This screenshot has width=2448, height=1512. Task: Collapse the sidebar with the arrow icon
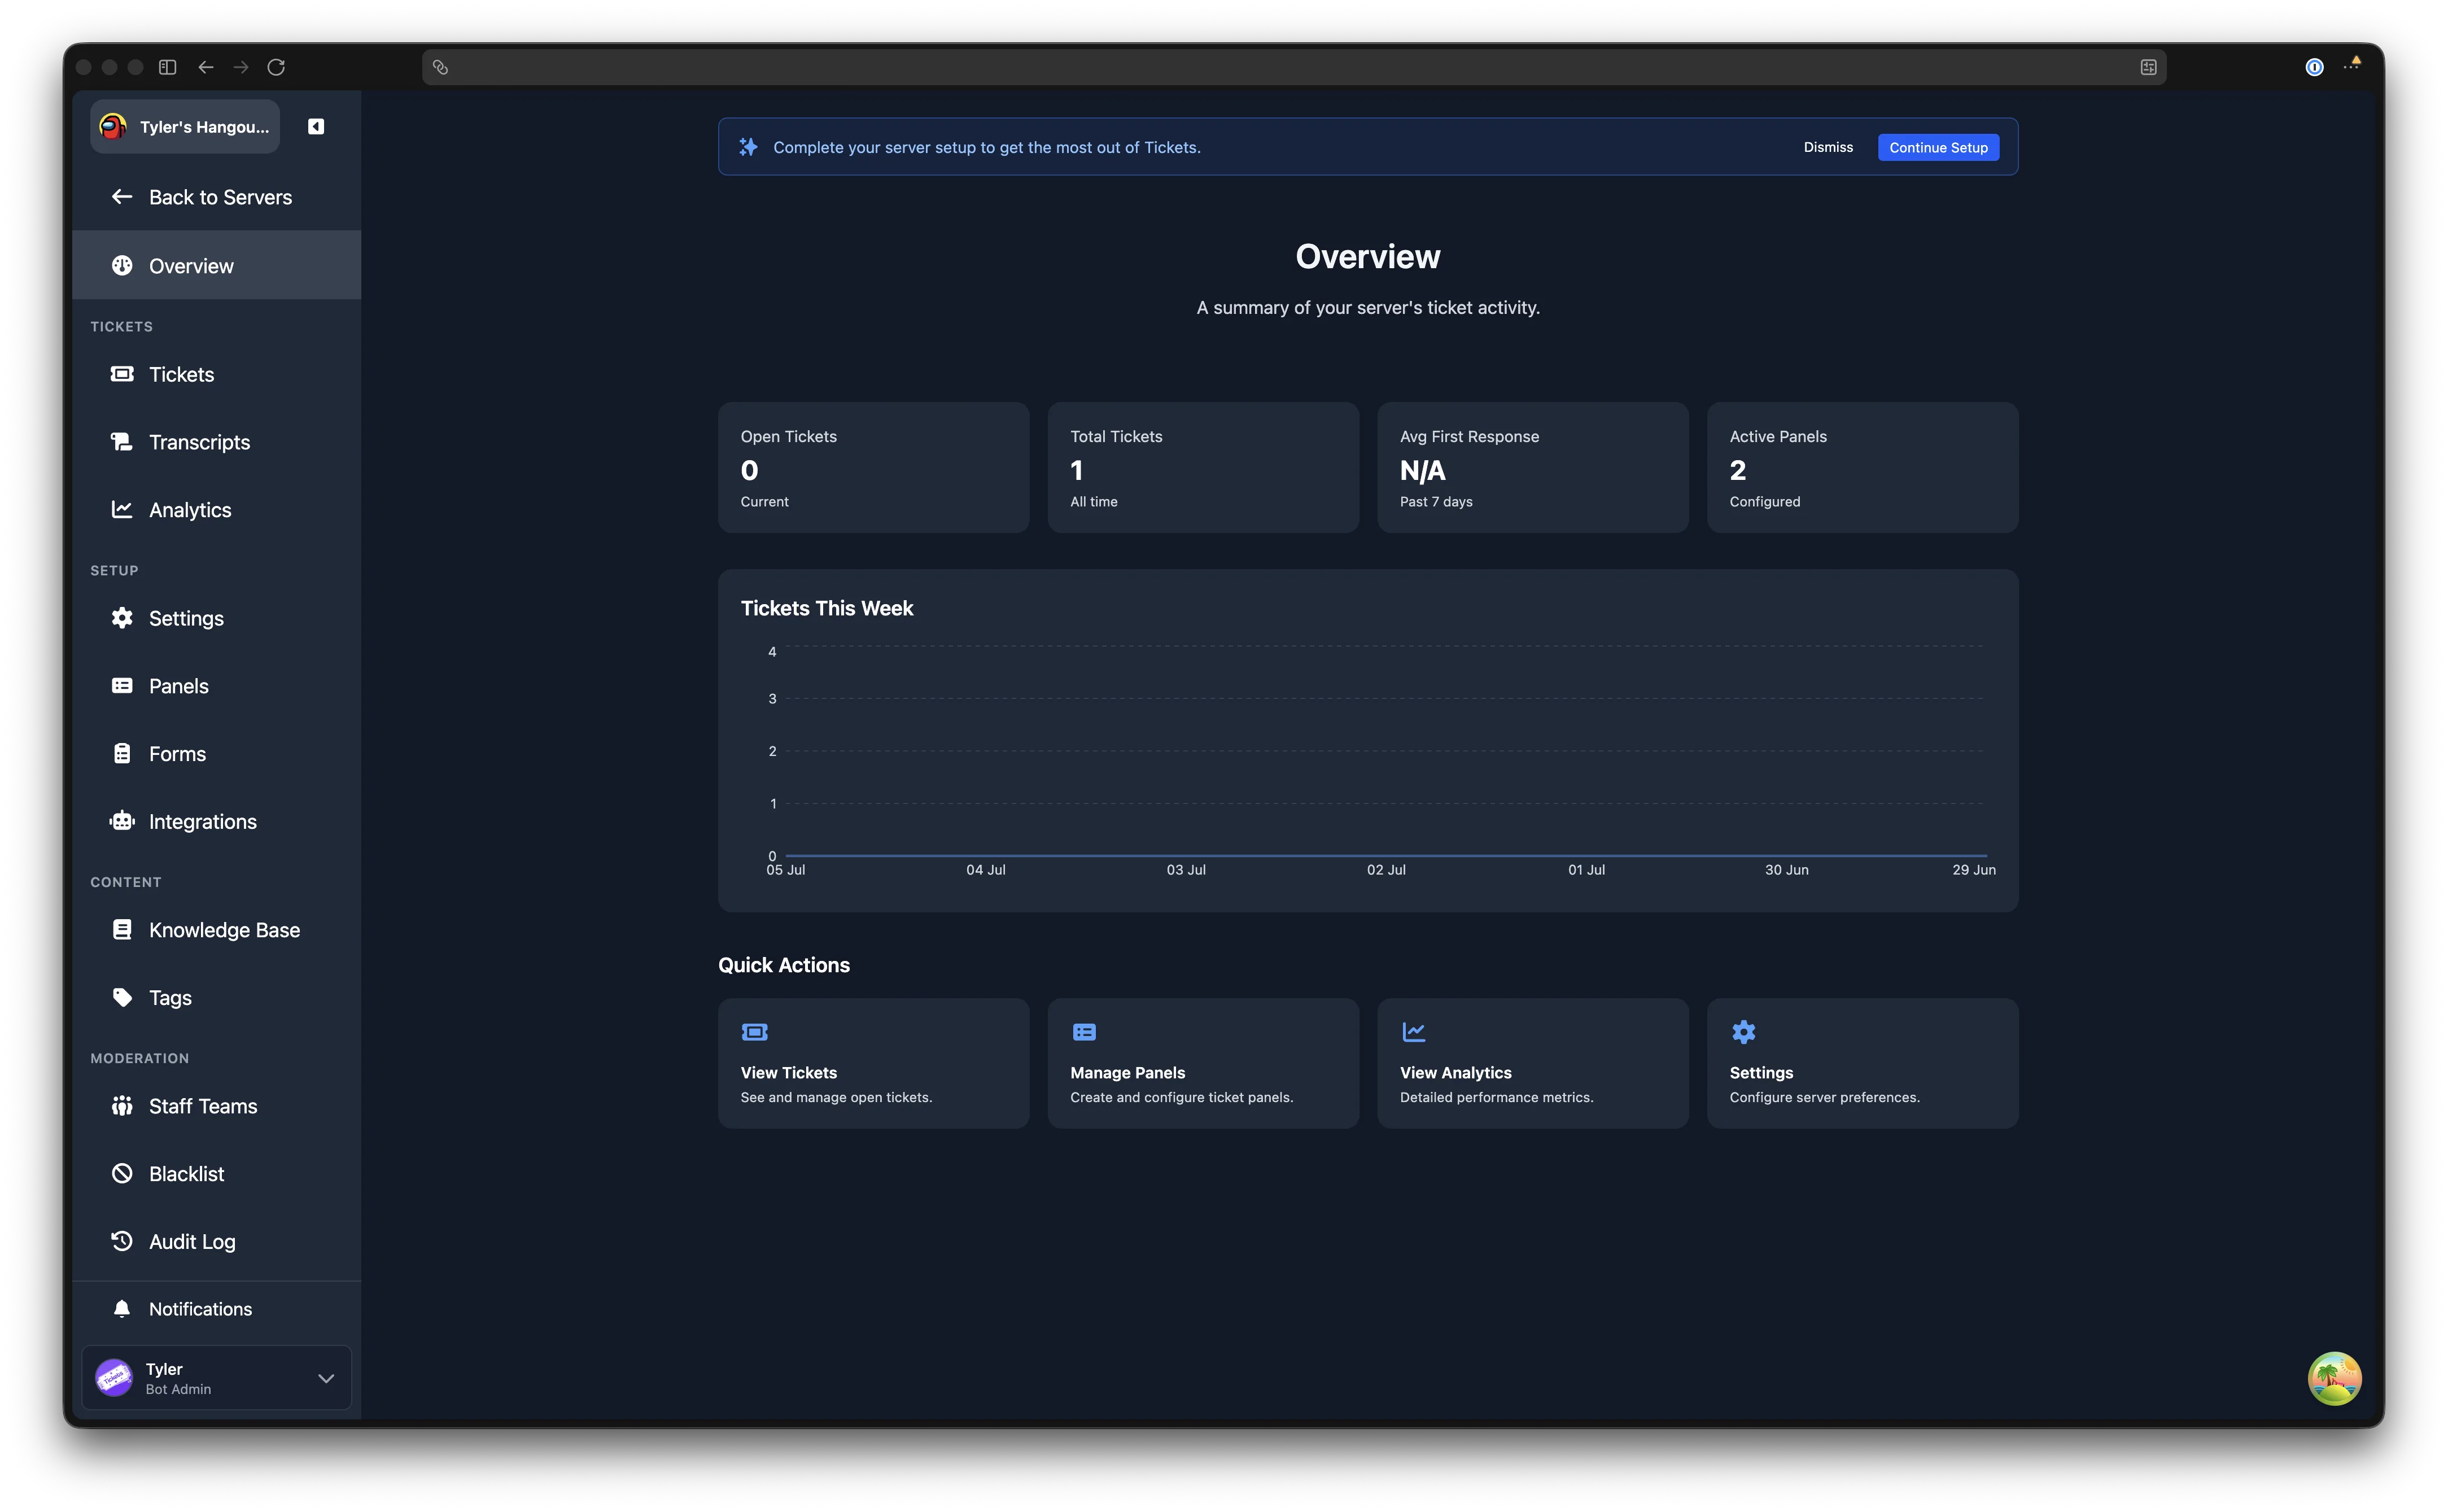click(316, 127)
